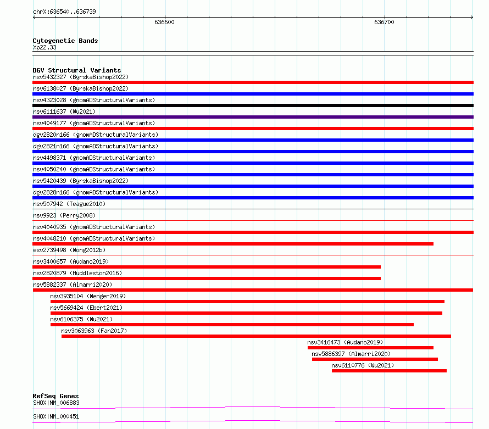The height and width of the screenshot is (429, 489).
Task: Click the red bar under nsv5432327
Action: click(x=253, y=82)
